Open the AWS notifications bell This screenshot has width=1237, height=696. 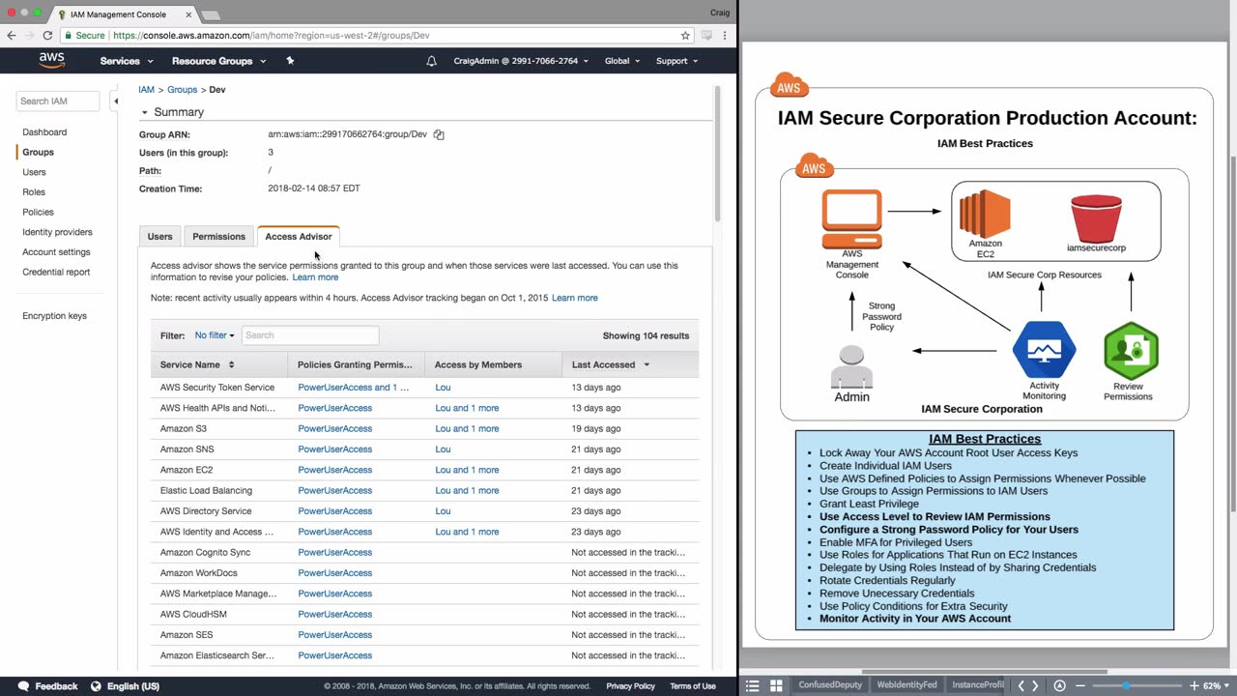coord(431,61)
